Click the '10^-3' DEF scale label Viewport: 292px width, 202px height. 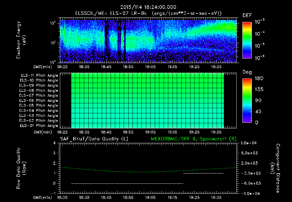[259, 21]
